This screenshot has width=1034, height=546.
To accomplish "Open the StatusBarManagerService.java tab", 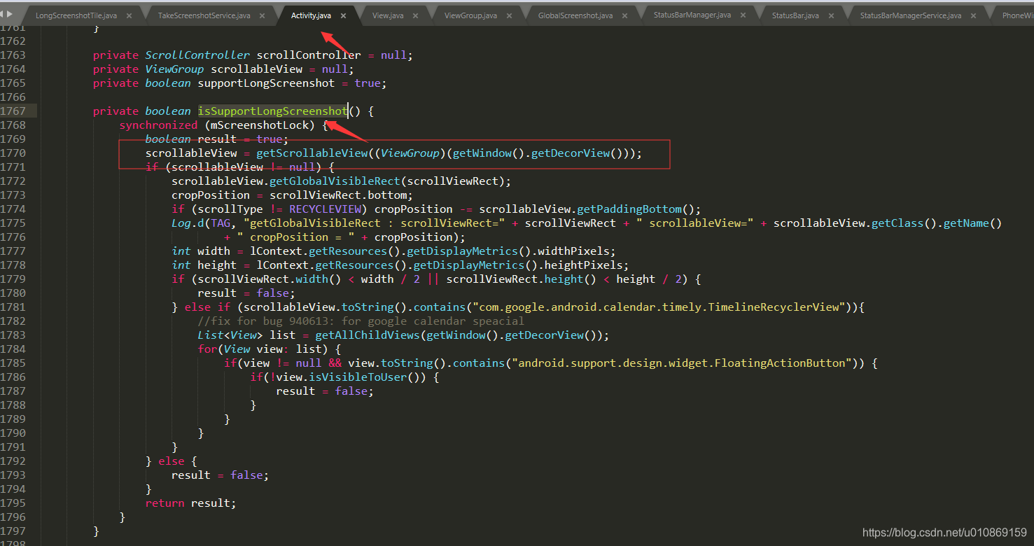I will [x=911, y=15].
